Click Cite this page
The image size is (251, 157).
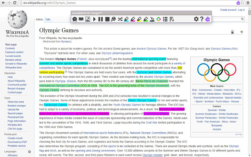pyautogui.click(x=15, y=129)
